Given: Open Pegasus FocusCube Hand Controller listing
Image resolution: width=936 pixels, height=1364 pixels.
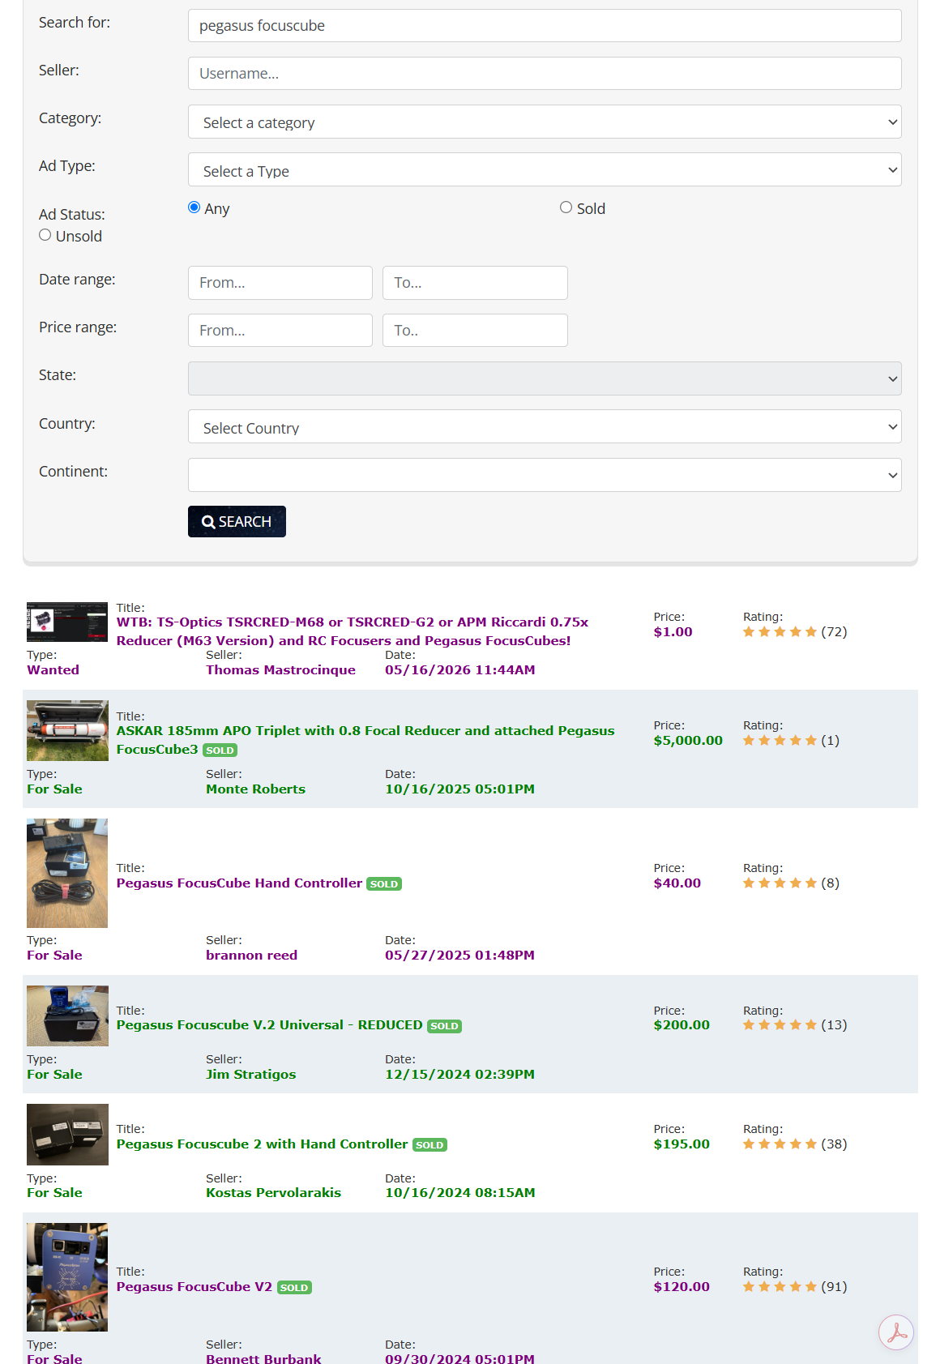Looking at the screenshot, I should coord(239,883).
